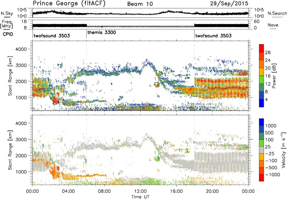Select the Freq. [MHz] axis label
The width and height of the screenshot is (287, 199).
click(6, 24)
